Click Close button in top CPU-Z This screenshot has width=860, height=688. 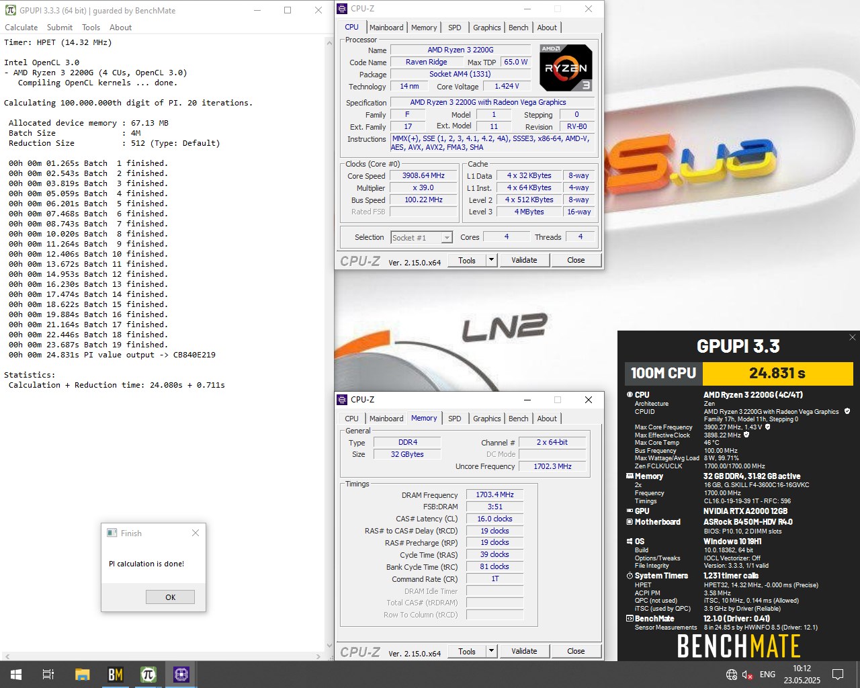pyautogui.click(x=576, y=260)
